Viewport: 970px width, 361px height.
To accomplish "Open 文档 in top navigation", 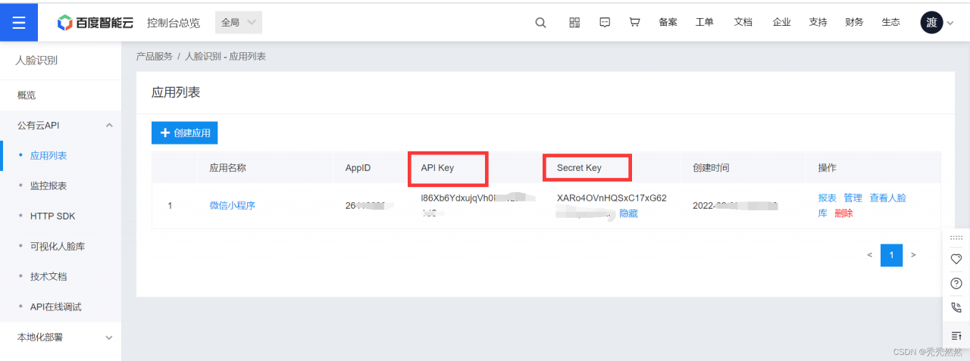I will tap(743, 23).
